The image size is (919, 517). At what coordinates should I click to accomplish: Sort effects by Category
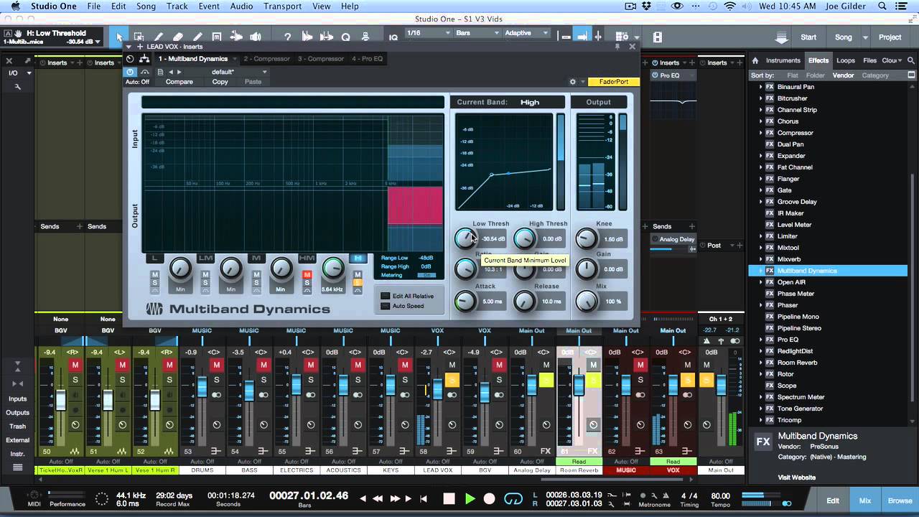tap(875, 75)
